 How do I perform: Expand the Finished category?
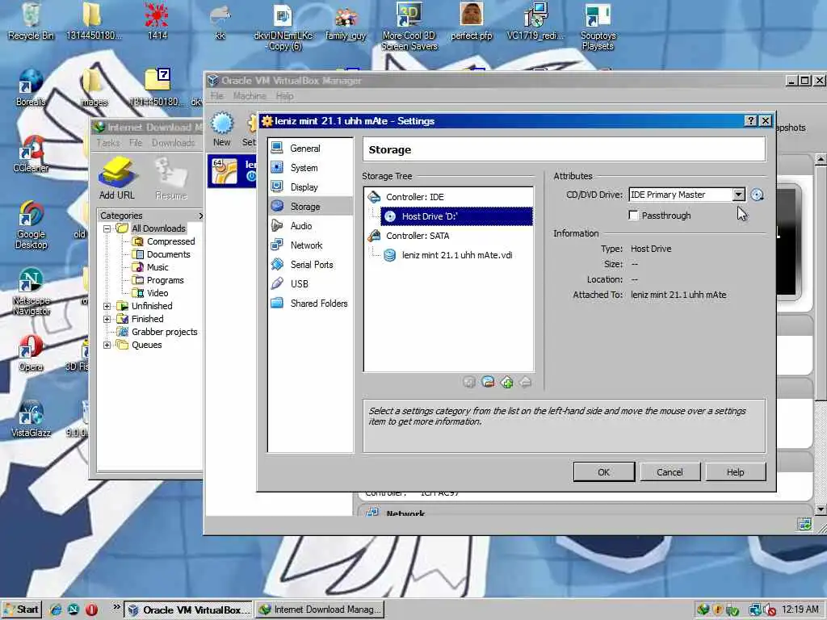point(107,319)
